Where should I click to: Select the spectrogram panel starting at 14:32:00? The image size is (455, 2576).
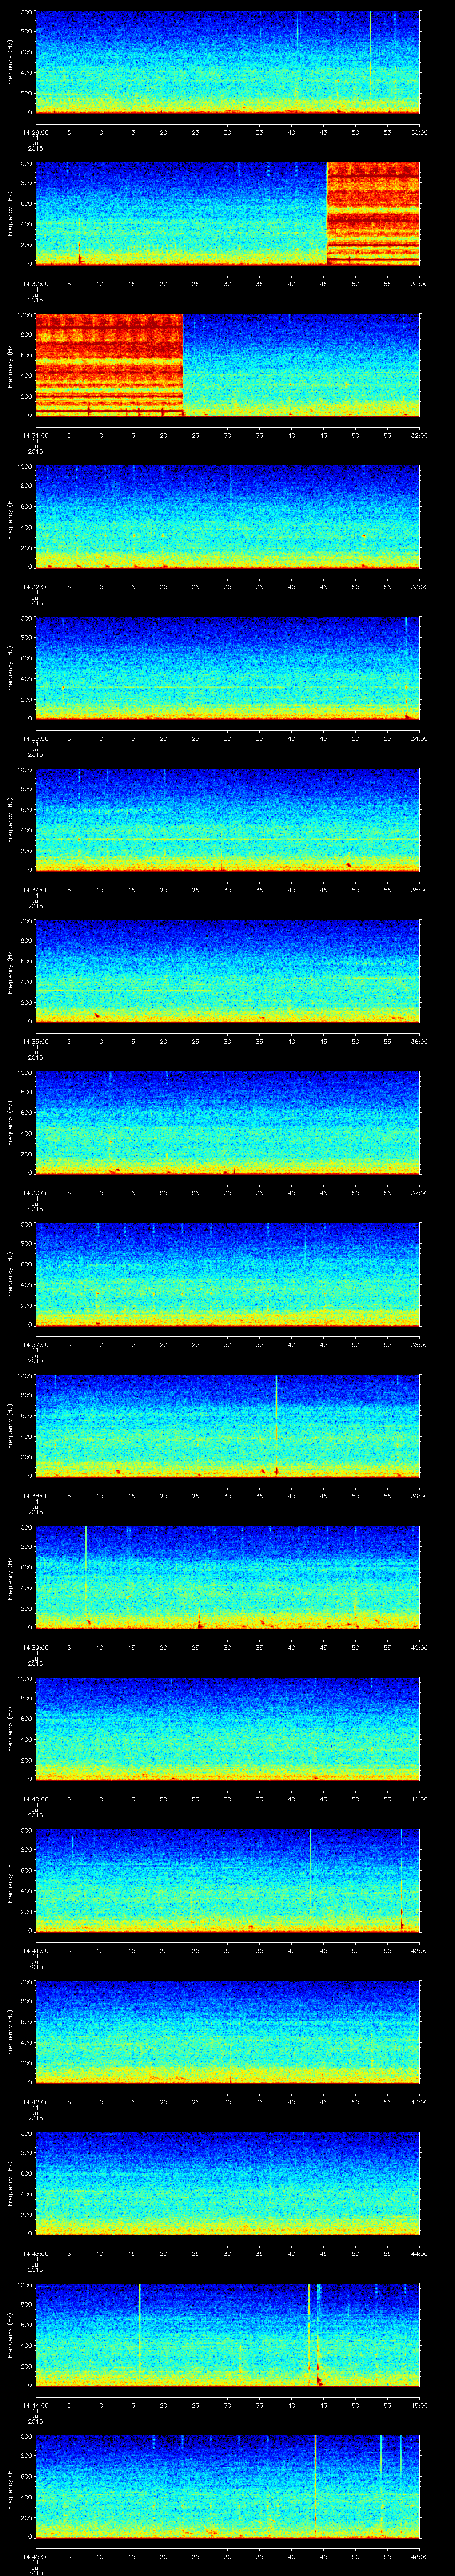pyautogui.click(x=227, y=517)
